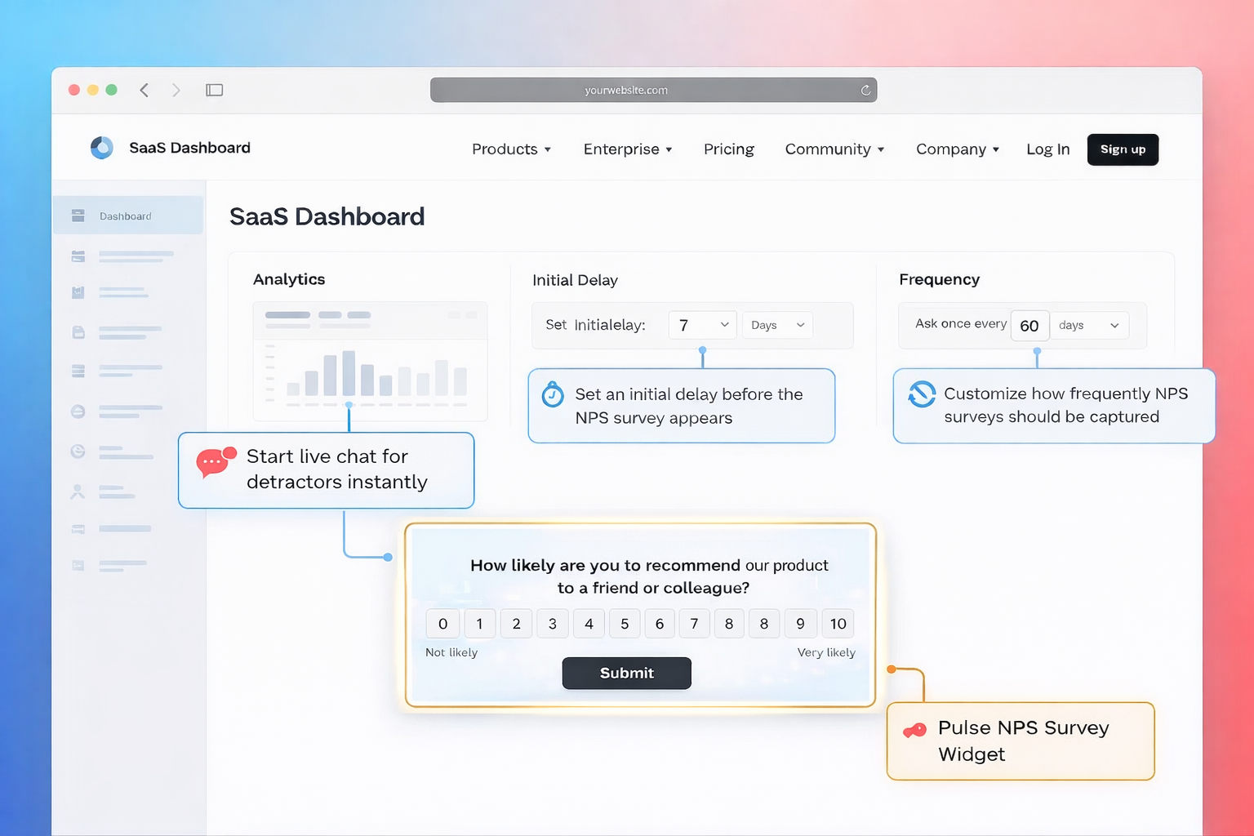This screenshot has height=836, width=1254.
Task: Click the red live chat bubble icon
Action: [216, 462]
